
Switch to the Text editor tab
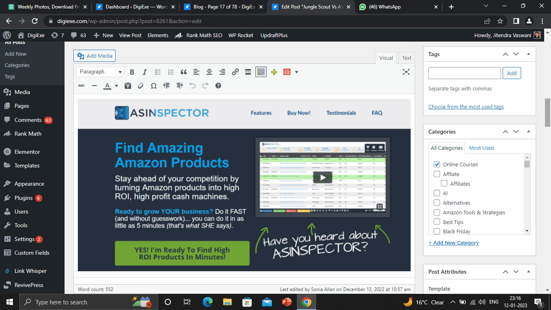[x=407, y=58]
